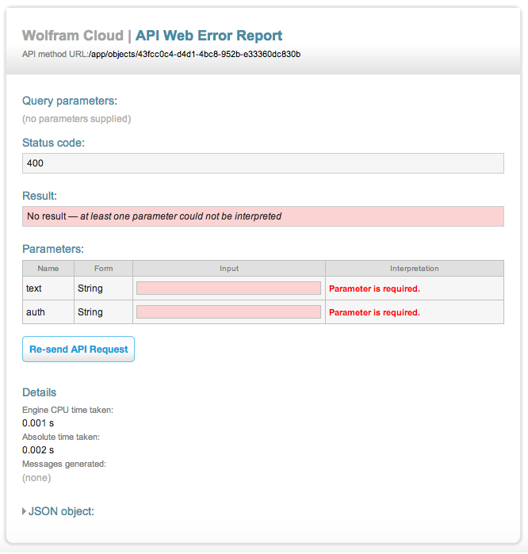Click the Parameters heading

coord(53,249)
